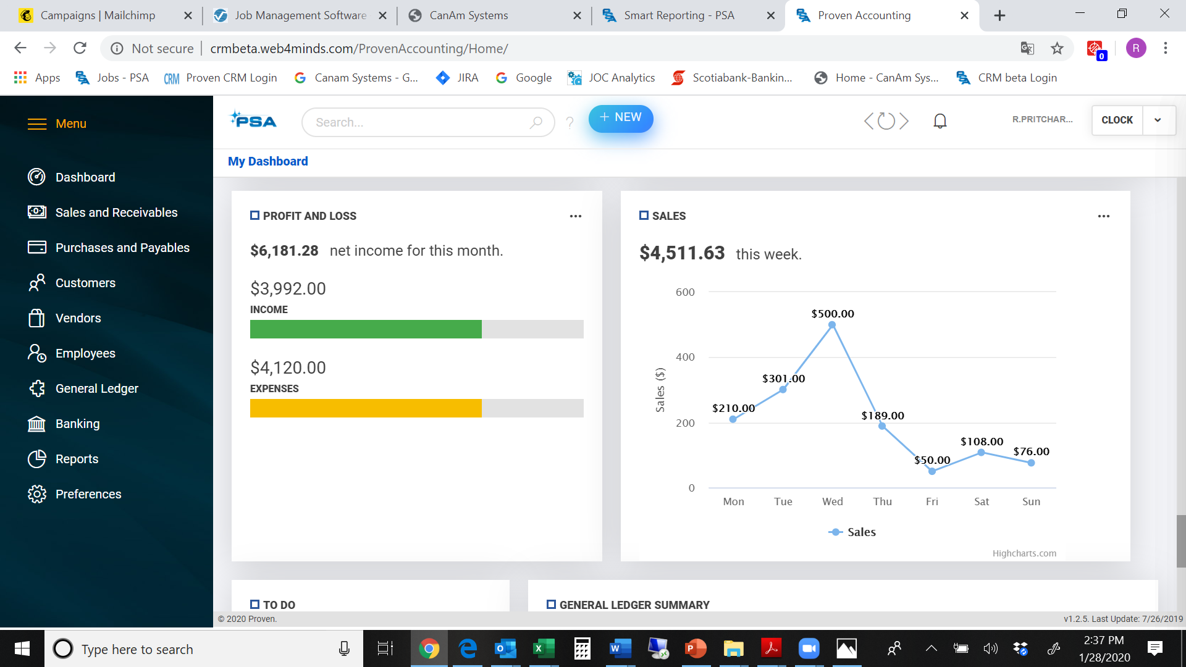Toggle the PROFIT AND LOSS widget checkbox
This screenshot has width=1186, height=667.
(x=254, y=216)
